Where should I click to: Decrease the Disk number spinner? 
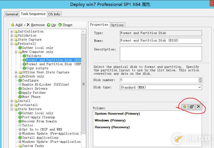click(200, 82)
